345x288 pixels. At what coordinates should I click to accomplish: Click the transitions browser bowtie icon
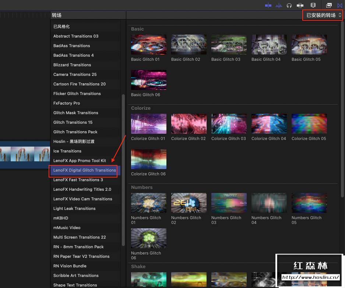click(339, 5)
